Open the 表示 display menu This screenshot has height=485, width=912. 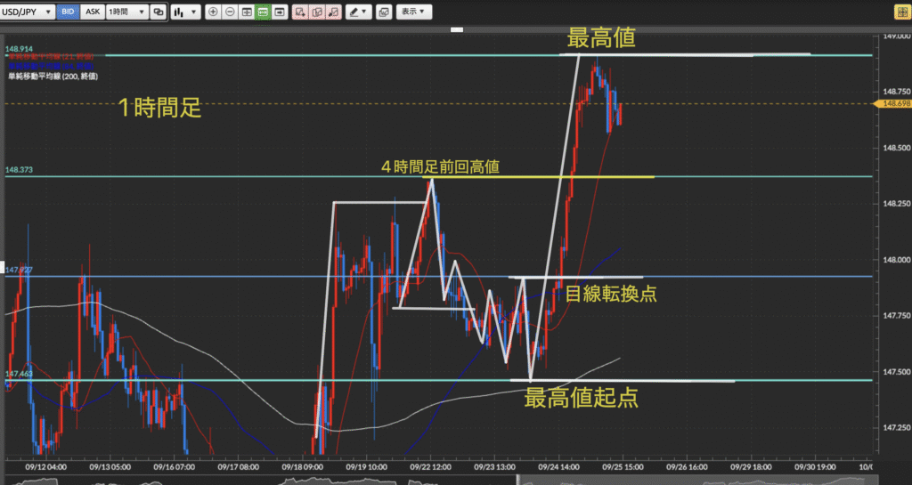[x=413, y=12]
